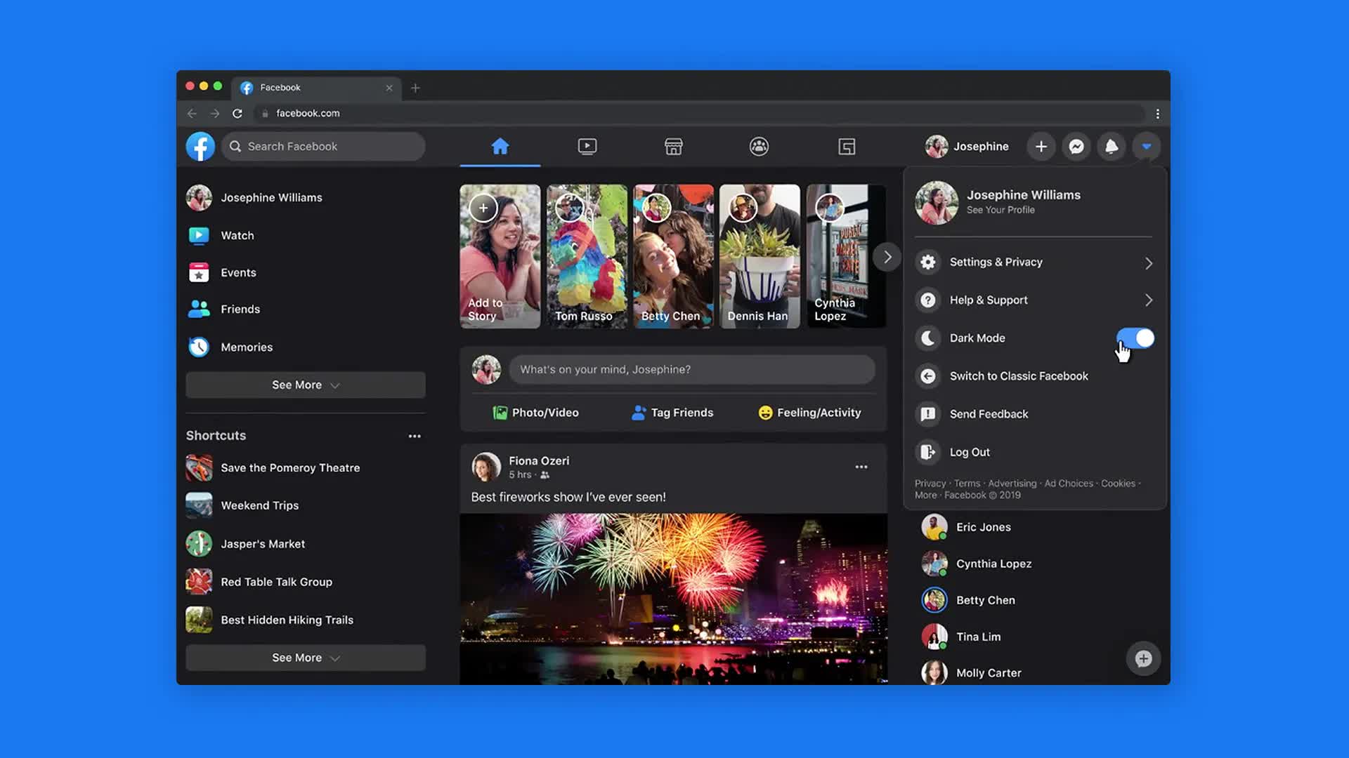Click Settings & Privacy menu item

click(x=1033, y=262)
